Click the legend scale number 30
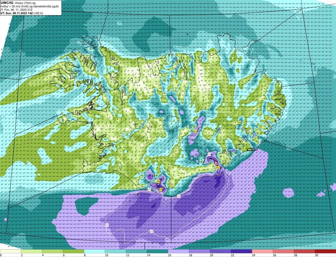This screenshot has width=336, height=257. (316, 255)
